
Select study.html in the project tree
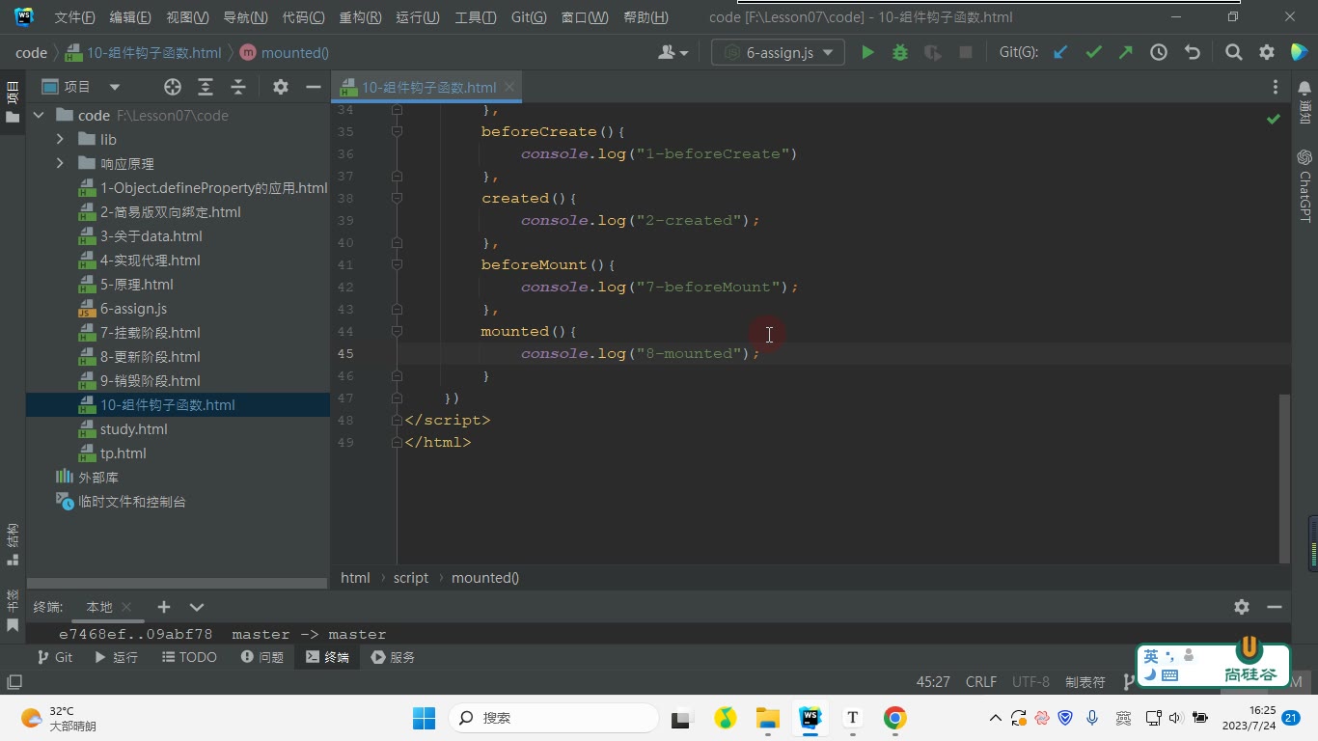133,429
